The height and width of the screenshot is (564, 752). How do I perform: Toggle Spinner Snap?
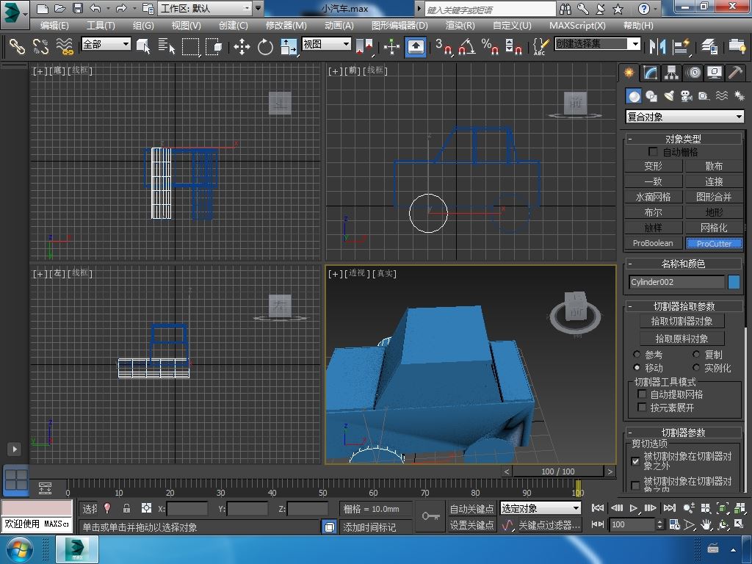(x=513, y=46)
